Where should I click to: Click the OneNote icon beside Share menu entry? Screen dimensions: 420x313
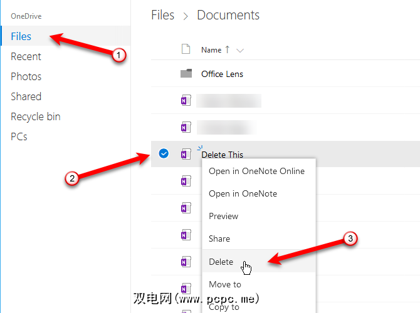[186, 235]
